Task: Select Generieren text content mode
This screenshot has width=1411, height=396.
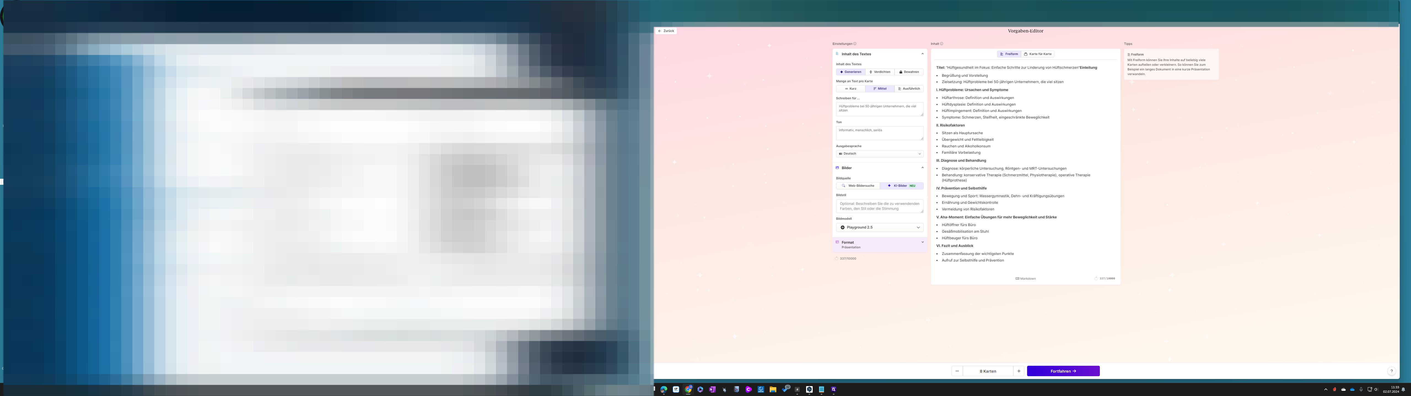Action: [851, 72]
